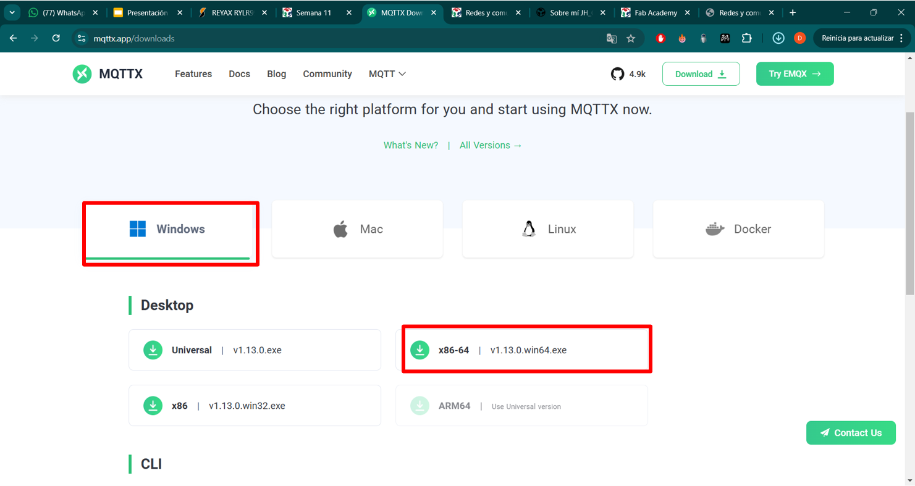
Task: Open the All Versions link
Action: tap(491, 145)
